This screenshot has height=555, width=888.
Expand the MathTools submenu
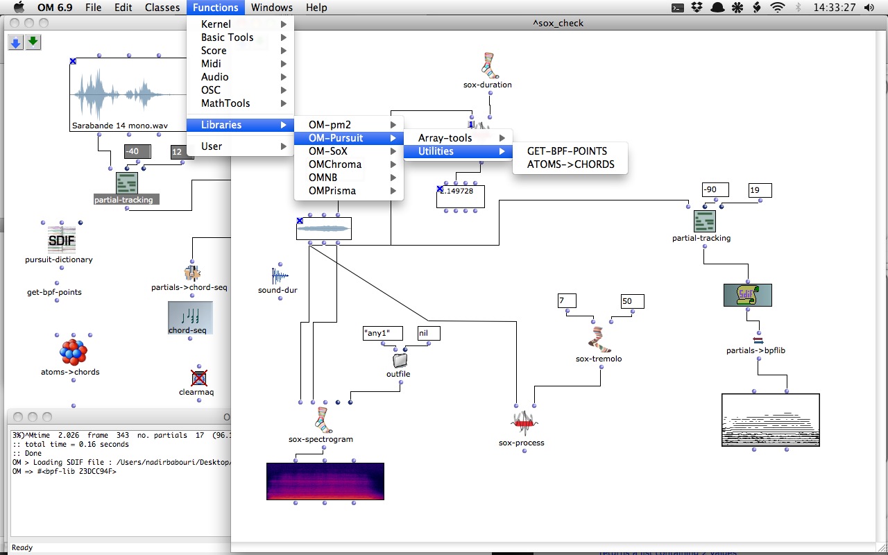240,103
